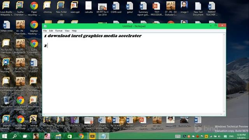The image size is (249, 140).
Task: Select the chinmay folder icon
Action: point(47,7)
